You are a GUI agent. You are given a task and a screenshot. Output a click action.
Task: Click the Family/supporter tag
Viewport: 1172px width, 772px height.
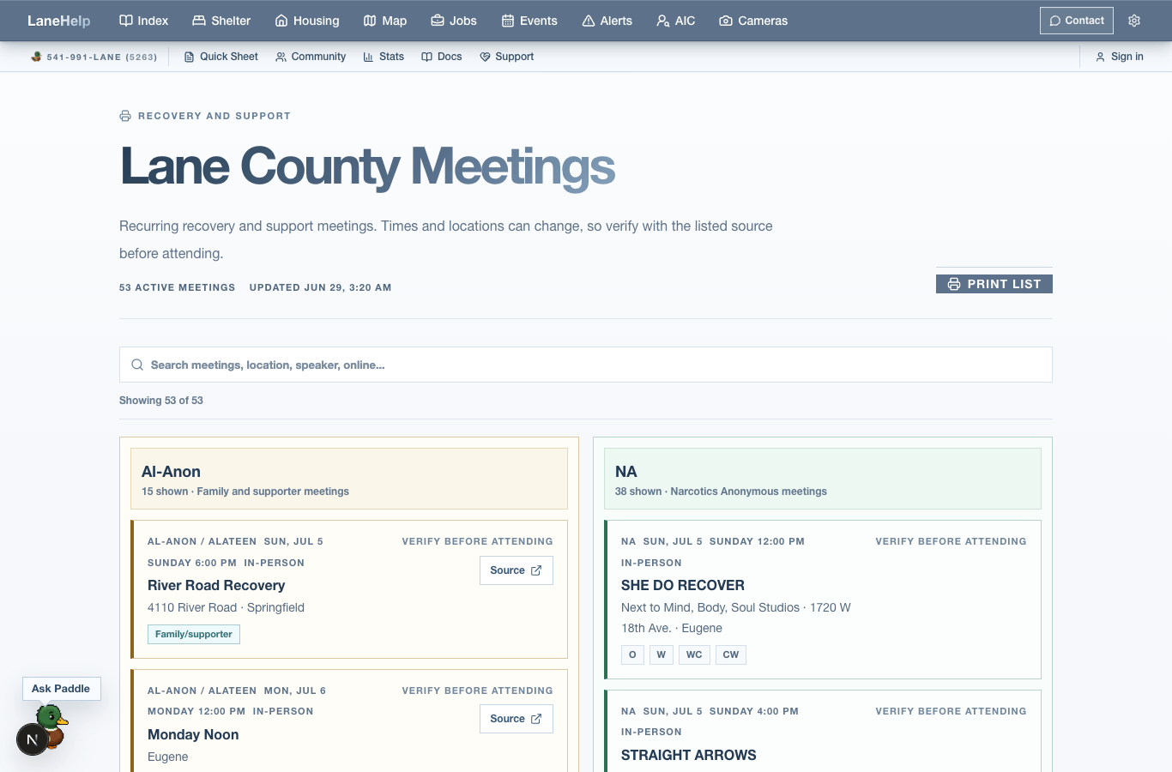[x=194, y=634]
